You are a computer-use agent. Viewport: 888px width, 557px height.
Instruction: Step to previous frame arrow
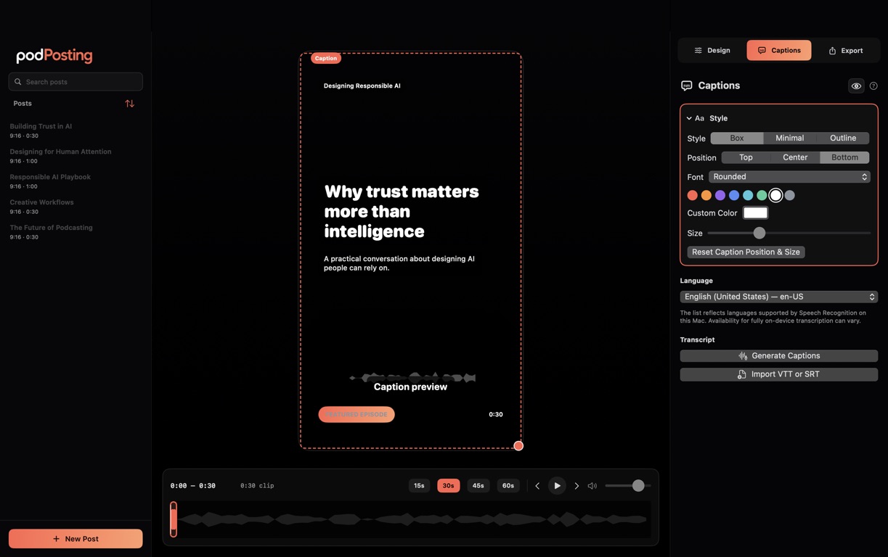(x=537, y=486)
